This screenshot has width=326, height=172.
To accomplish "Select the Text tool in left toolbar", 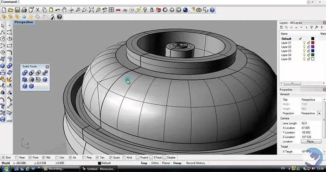I will (3, 107).
